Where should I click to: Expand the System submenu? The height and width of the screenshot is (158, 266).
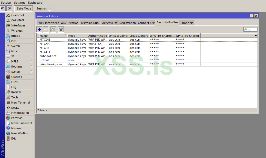coord(32,72)
